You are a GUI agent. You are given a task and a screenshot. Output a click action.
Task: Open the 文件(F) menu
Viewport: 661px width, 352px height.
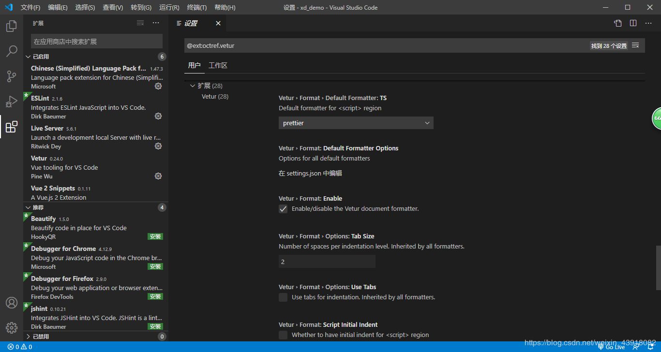30,7
